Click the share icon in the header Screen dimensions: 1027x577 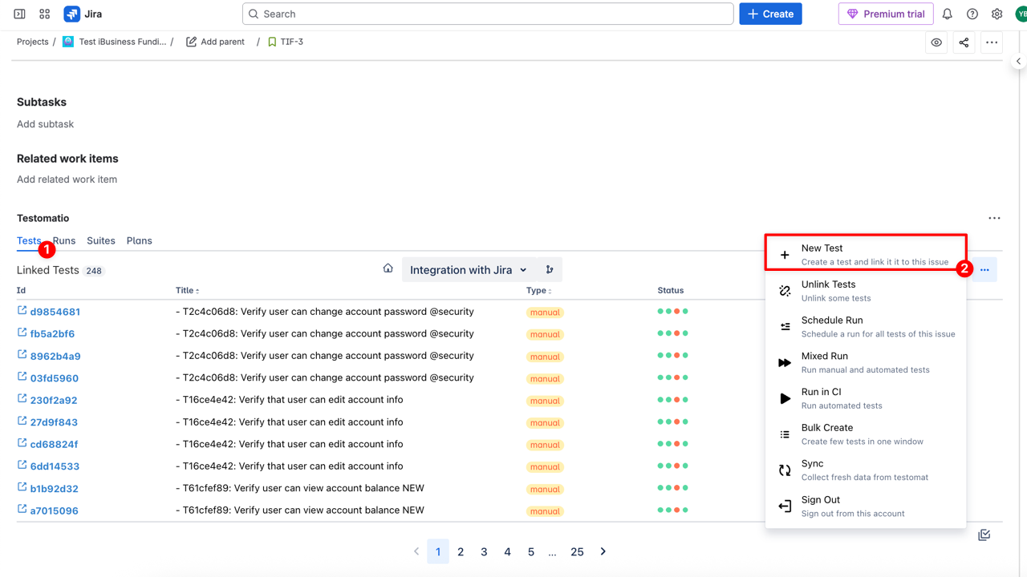pyautogui.click(x=964, y=42)
